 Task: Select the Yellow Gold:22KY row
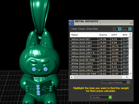pos(99,56)
